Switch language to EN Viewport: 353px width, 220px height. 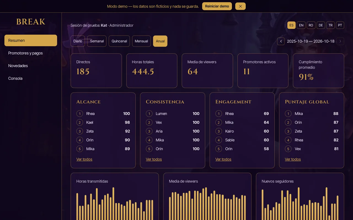(x=301, y=25)
